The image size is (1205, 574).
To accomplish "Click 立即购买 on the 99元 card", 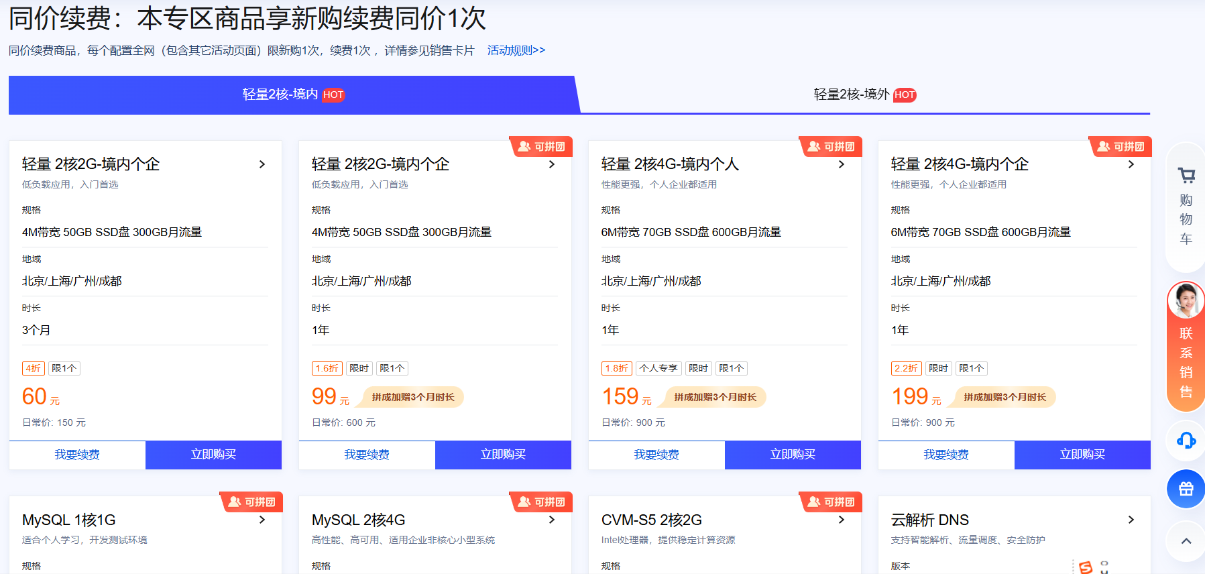I will pyautogui.click(x=503, y=455).
